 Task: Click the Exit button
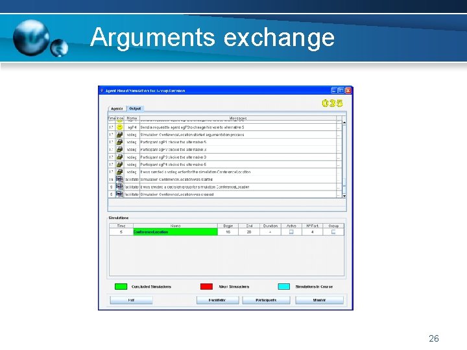(x=131, y=300)
